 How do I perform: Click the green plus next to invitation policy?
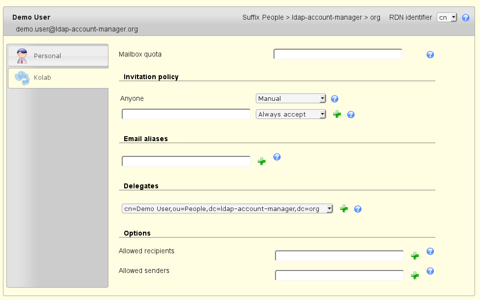pos(337,114)
